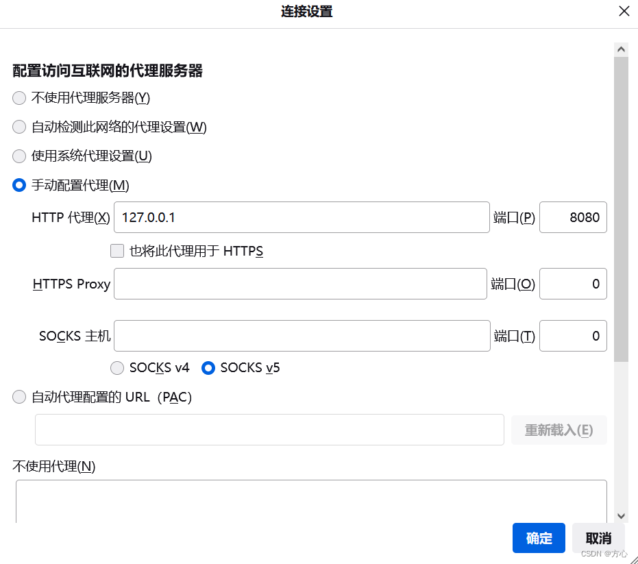Viewport: 638px width, 564px height.
Task: Close the 连接设置 dialog with X
Action: click(x=624, y=11)
